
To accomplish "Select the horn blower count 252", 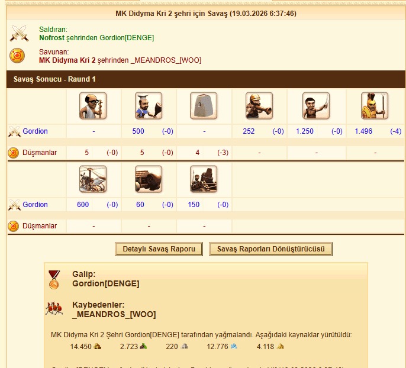I will (x=249, y=131).
